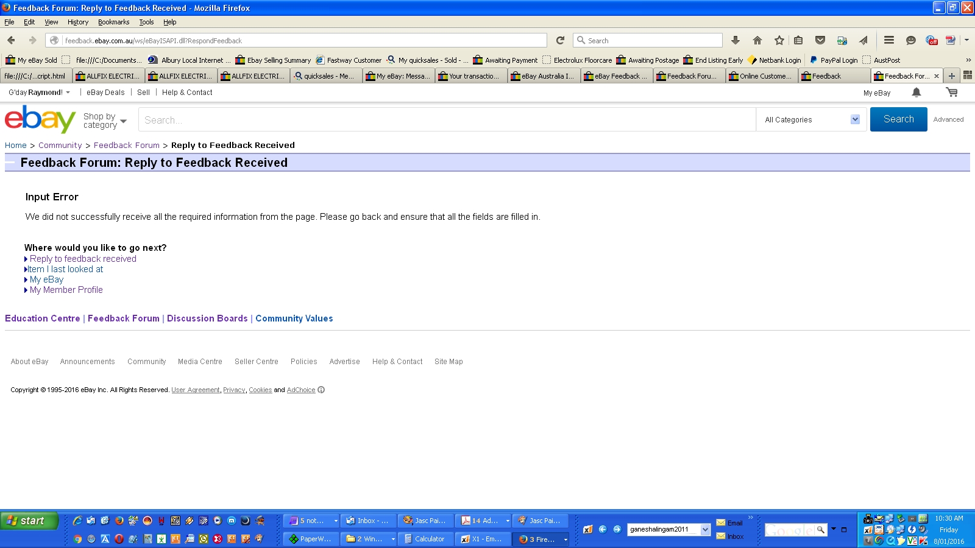
Task: Open the Site Map footer link
Action: tap(448, 362)
